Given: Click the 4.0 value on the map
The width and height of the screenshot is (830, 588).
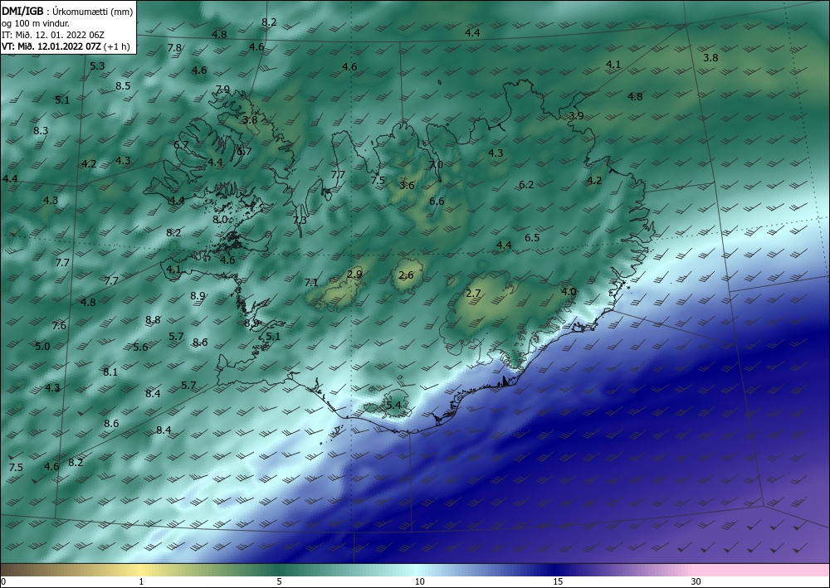Looking at the screenshot, I should coord(569,291).
